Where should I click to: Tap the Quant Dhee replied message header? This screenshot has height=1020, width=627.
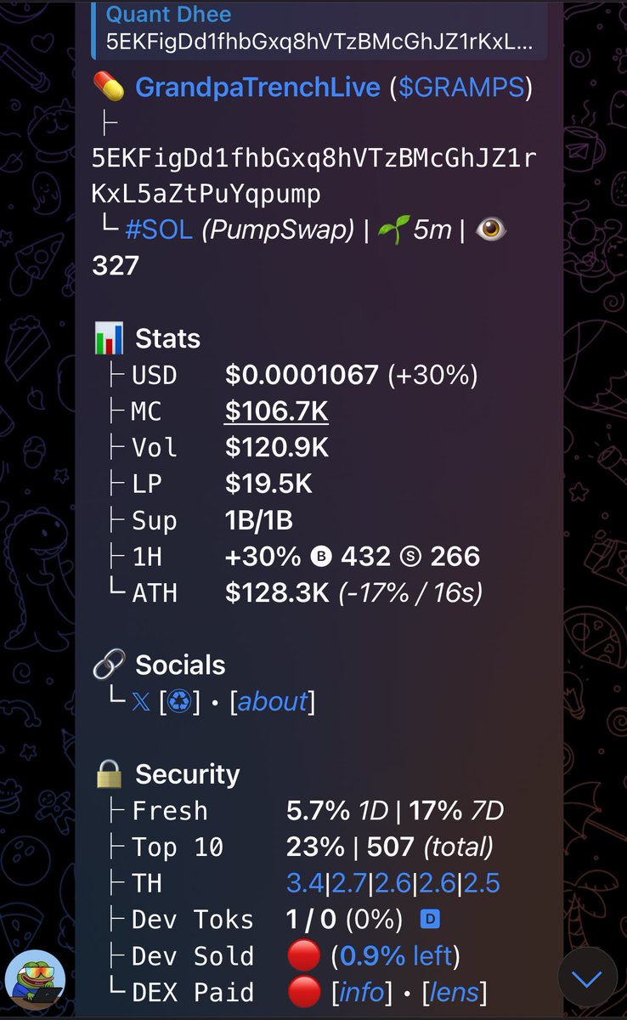[x=319, y=28]
